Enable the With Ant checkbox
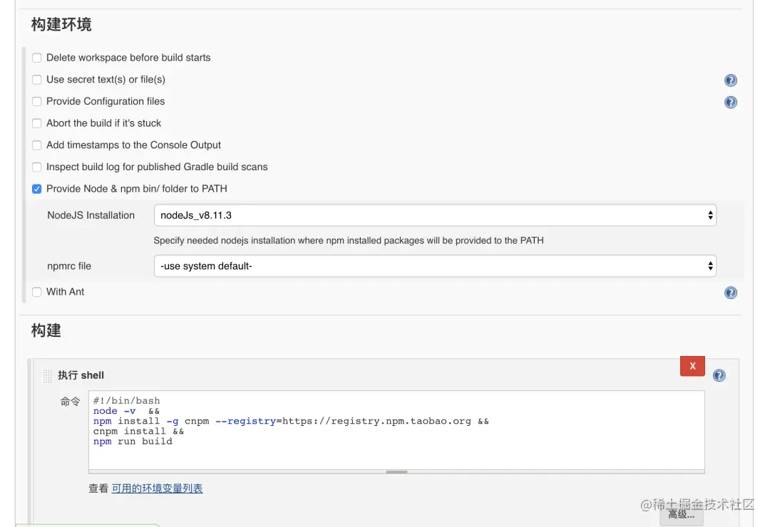This screenshot has width=770, height=527. tap(37, 292)
